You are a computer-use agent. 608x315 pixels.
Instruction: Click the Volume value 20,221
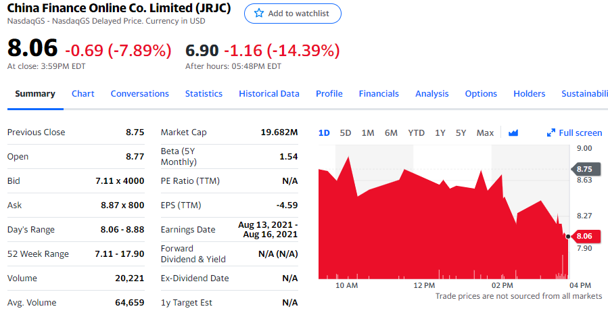pos(129,278)
